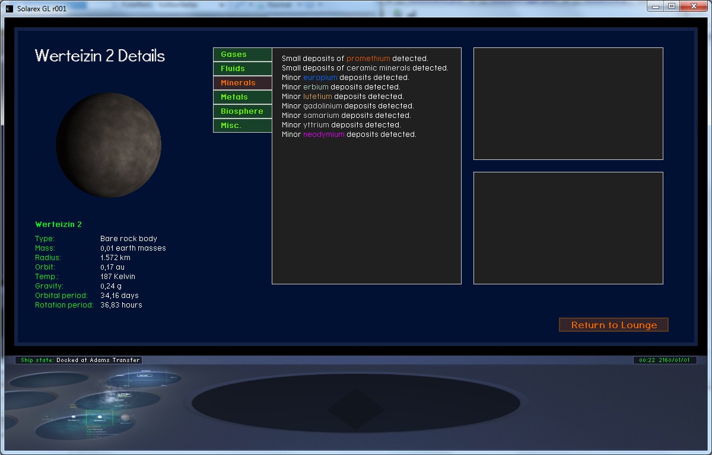The height and width of the screenshot is (455, 712).
Task: Select the lutetium deposits line
Action: pos(342,97)
